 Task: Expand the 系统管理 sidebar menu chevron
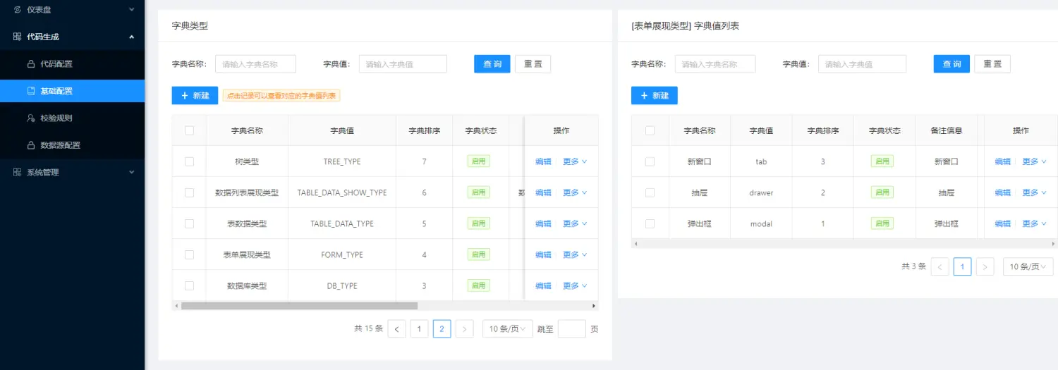131,172
